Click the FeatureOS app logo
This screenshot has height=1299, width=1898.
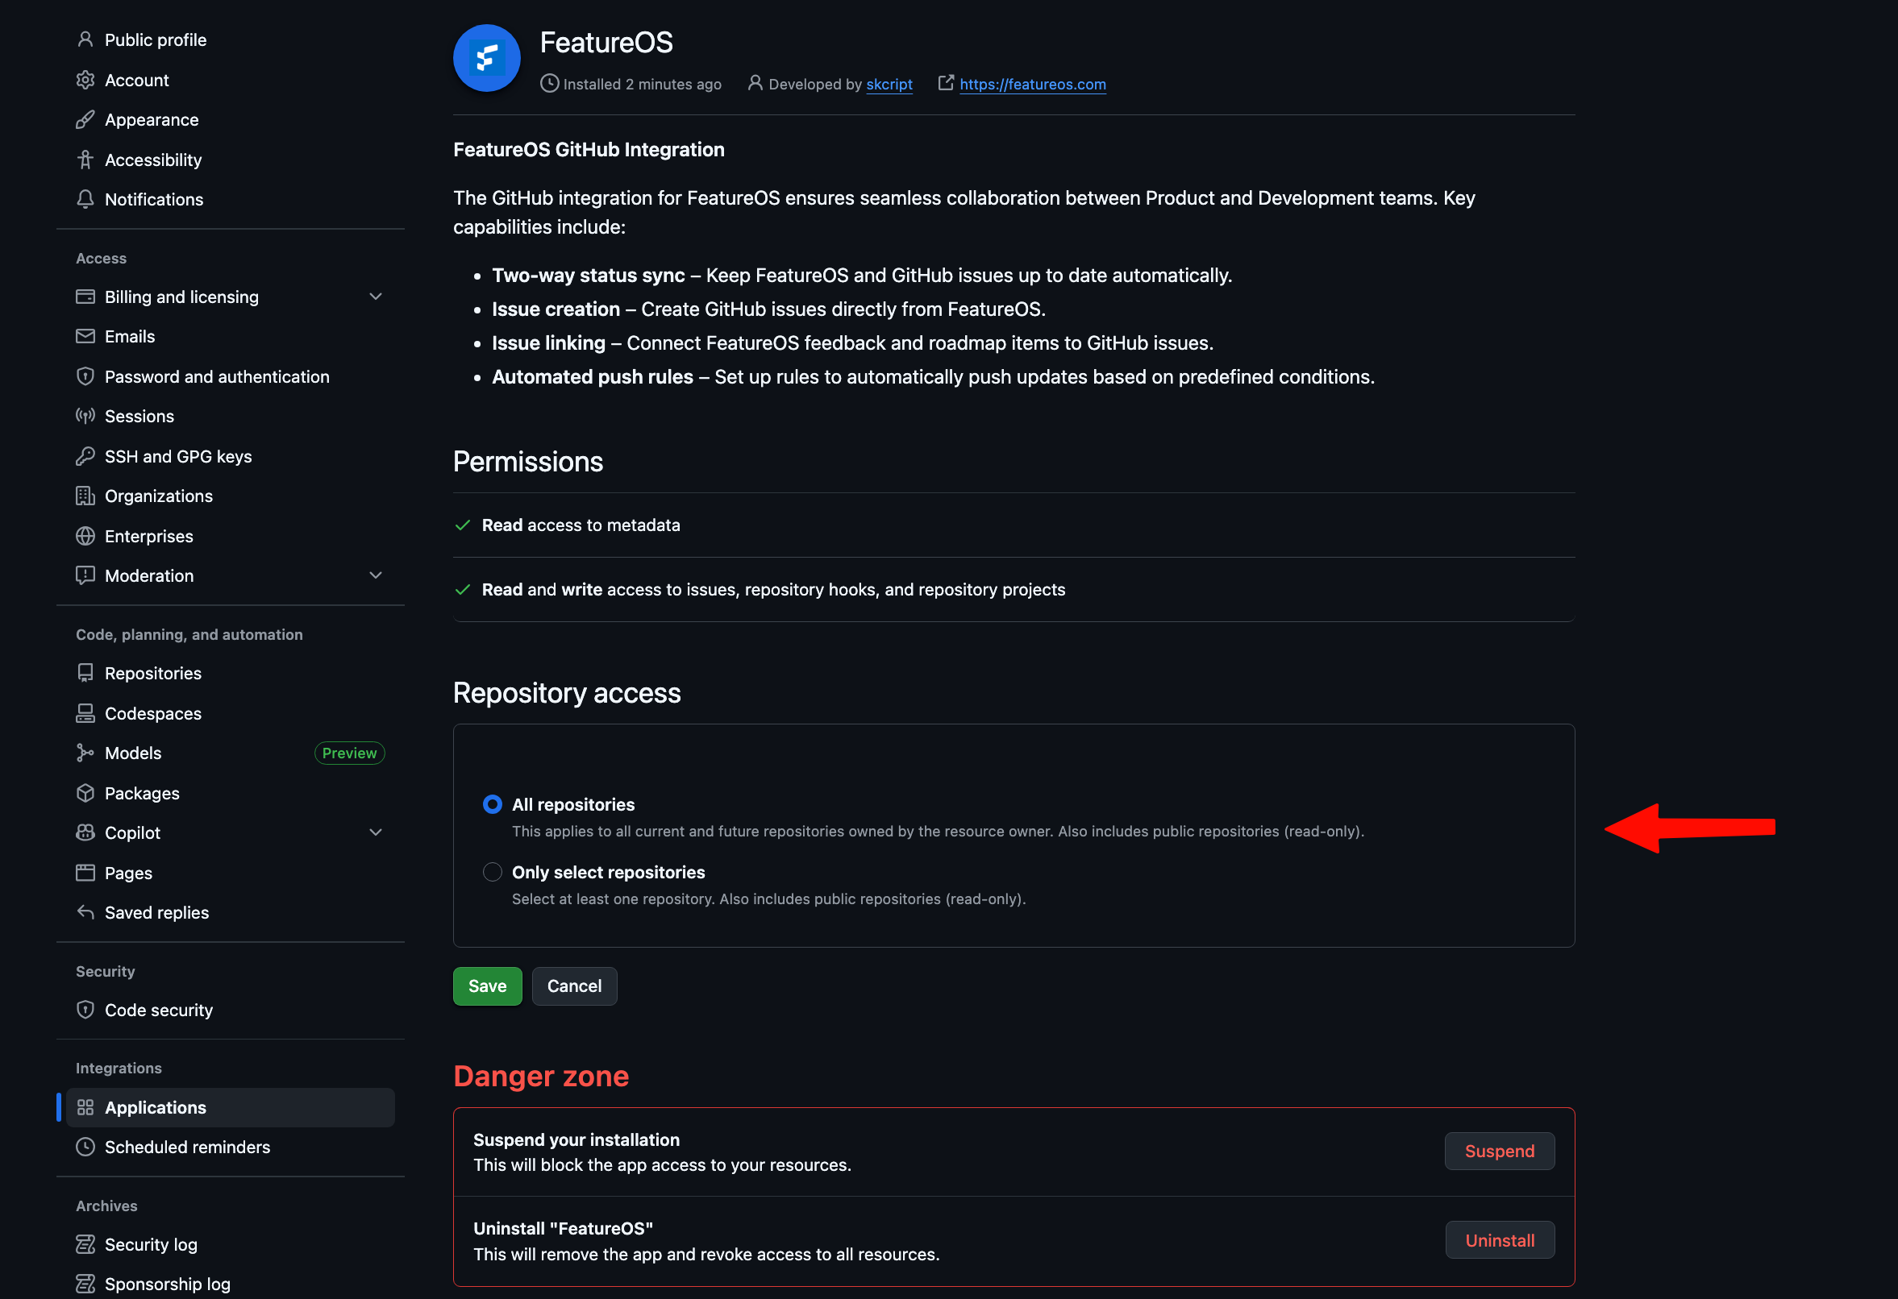487,58
